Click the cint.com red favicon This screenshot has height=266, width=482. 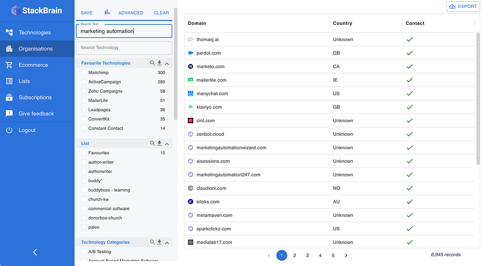[190, 121]
